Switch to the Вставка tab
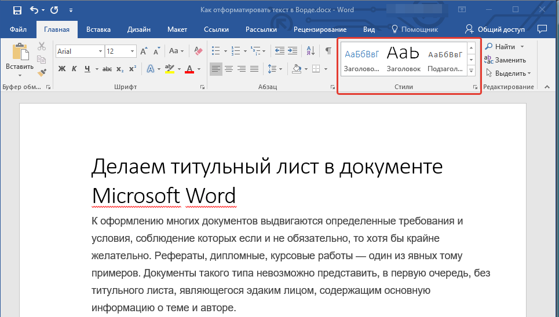Image resolution: width=559 pixels, height=317 pixels. pos(98,30)
